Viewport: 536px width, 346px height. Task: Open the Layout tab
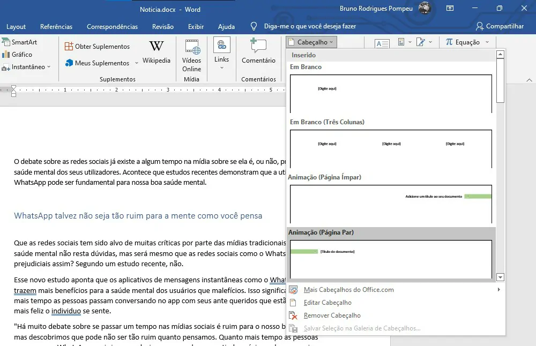[x=16, y=27]
